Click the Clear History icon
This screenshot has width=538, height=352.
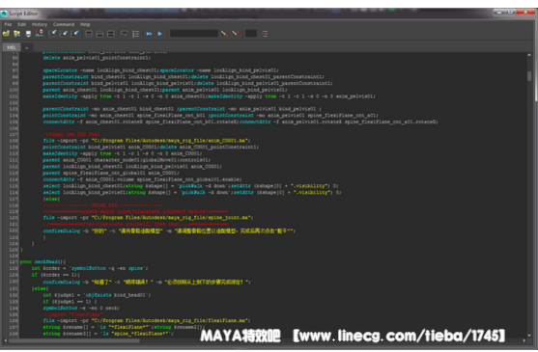[52, 34]
